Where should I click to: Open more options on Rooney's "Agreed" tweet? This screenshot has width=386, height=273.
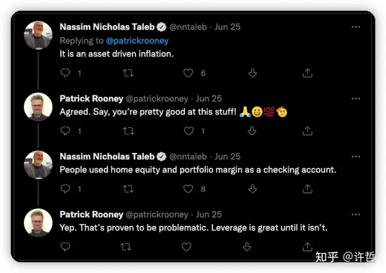(x=356, y=99)
